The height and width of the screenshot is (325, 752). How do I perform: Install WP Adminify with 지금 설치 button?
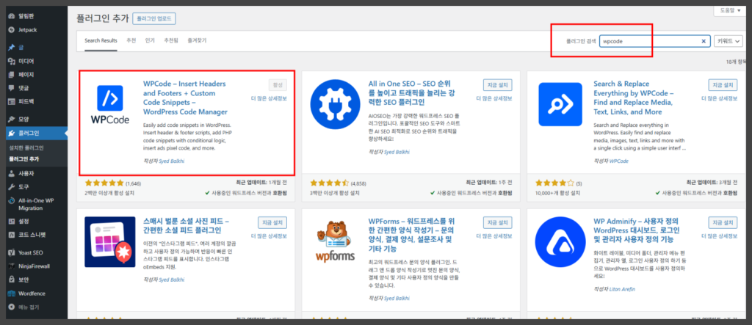723,222
